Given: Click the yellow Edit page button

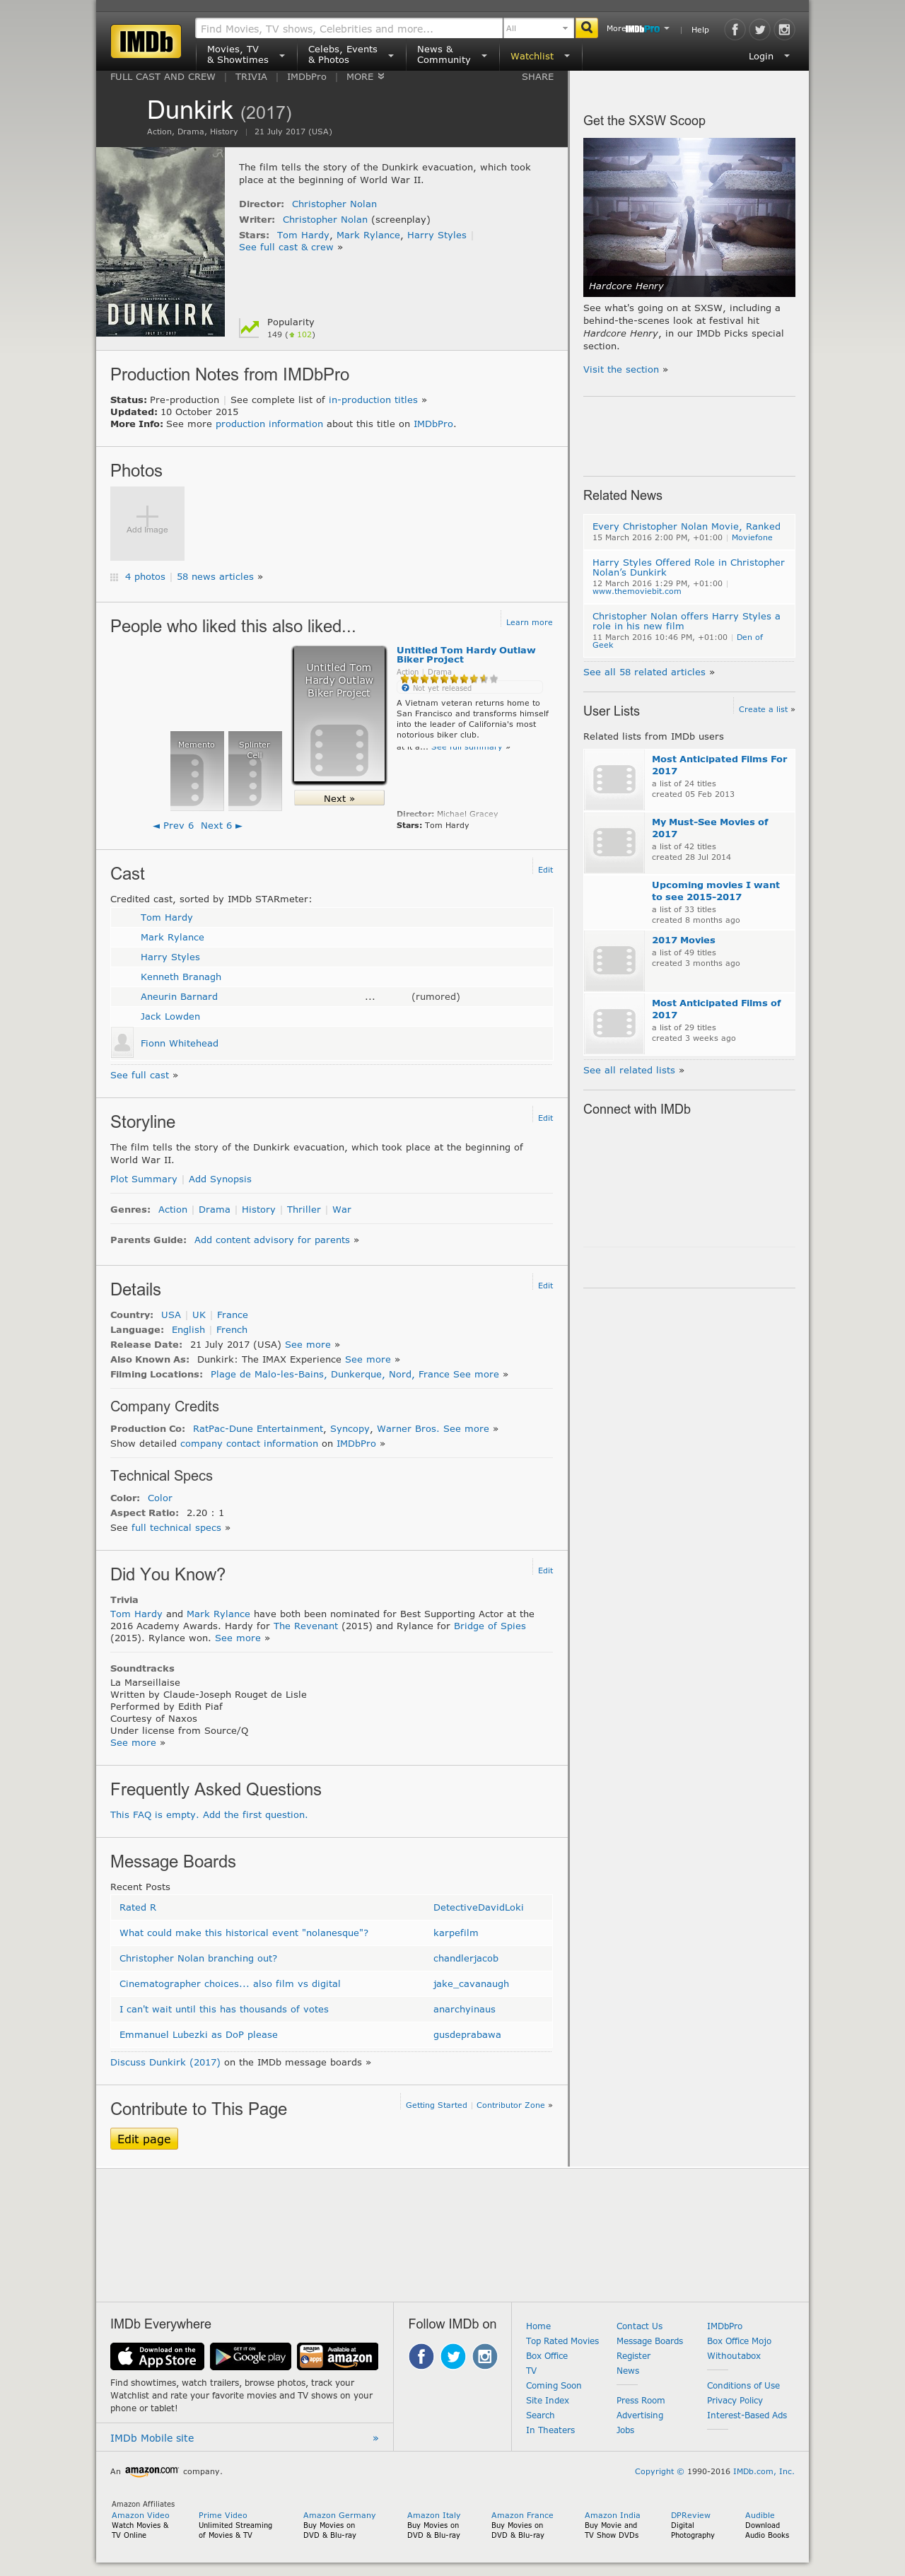Looking at the screenshot, I should point(144,2139).
